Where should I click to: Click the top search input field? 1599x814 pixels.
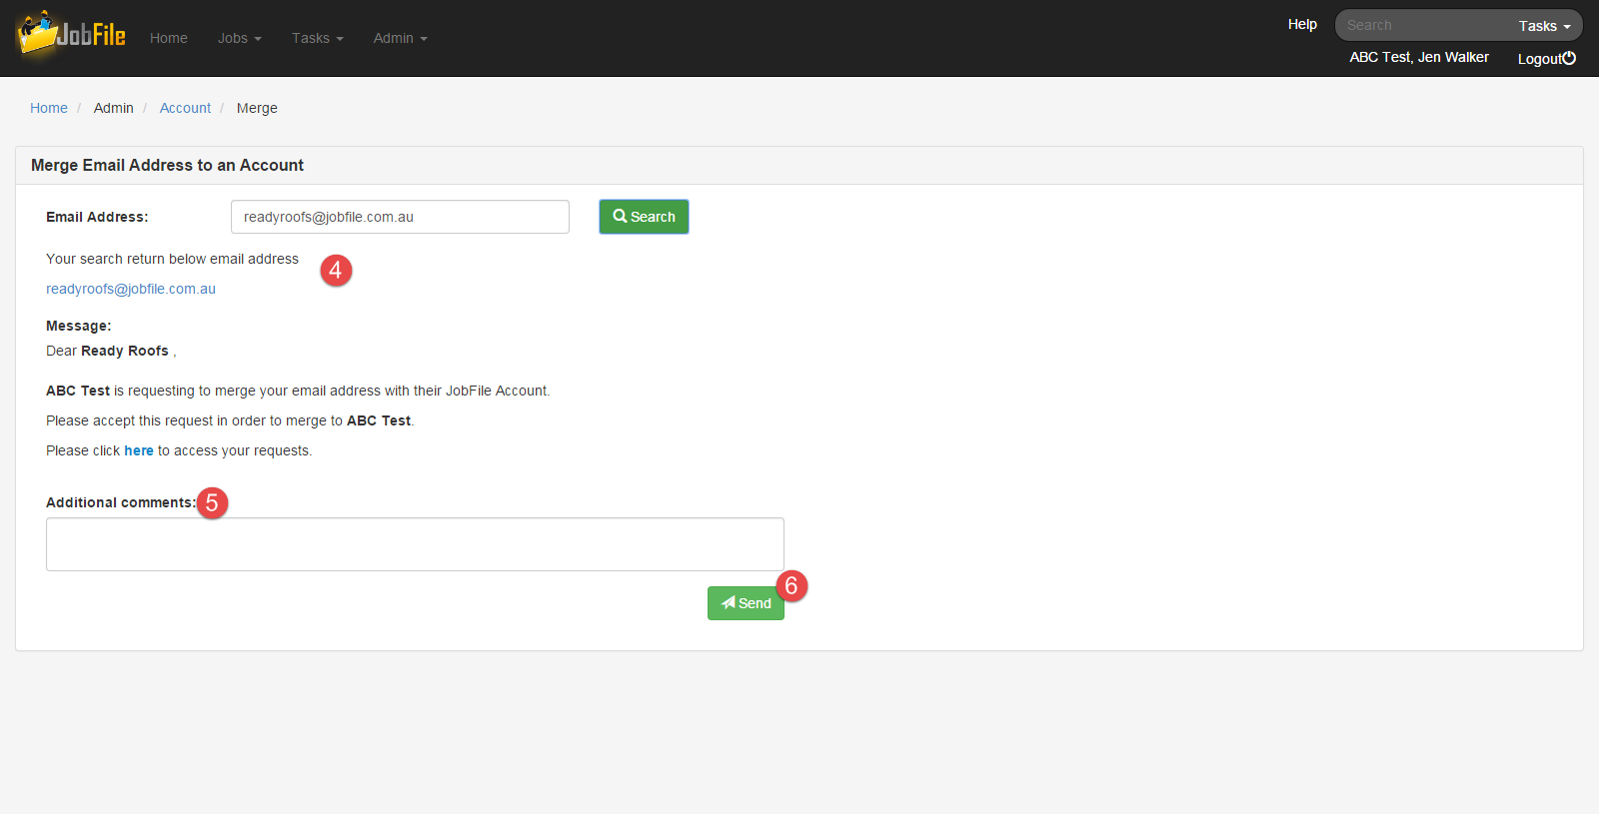[1424, 25]
